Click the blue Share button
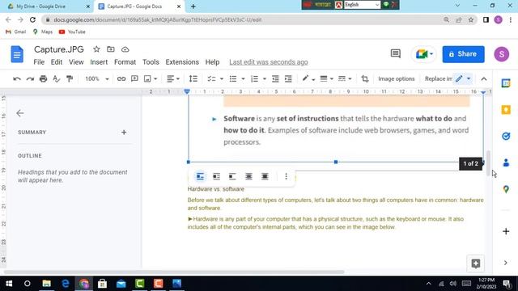The image size is (518, 291). [x=463, y=54]
